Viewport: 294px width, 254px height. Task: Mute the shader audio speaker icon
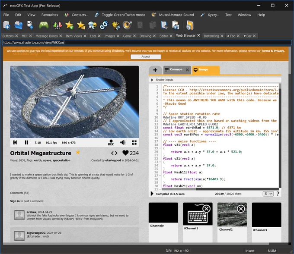[x=123, y=142]
